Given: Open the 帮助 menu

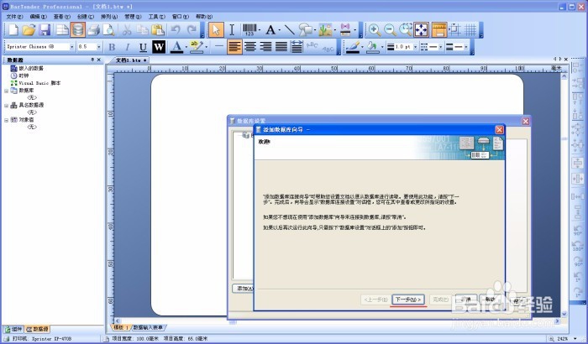Looking at the screenshot, I should (203, 17).
